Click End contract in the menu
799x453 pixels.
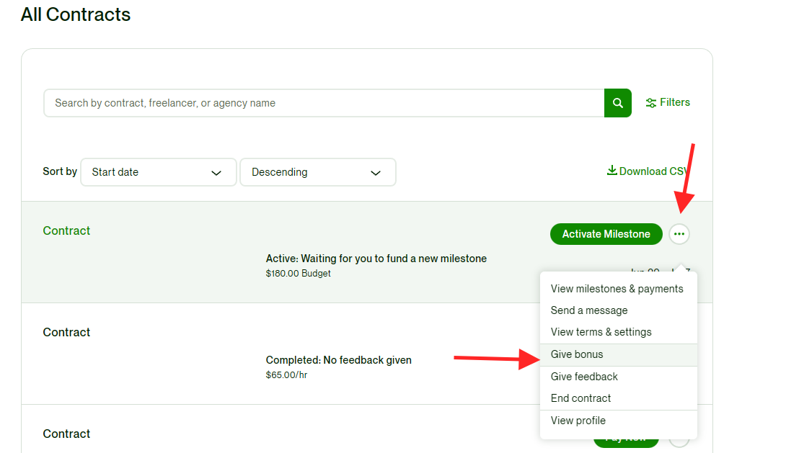(581, 398)
